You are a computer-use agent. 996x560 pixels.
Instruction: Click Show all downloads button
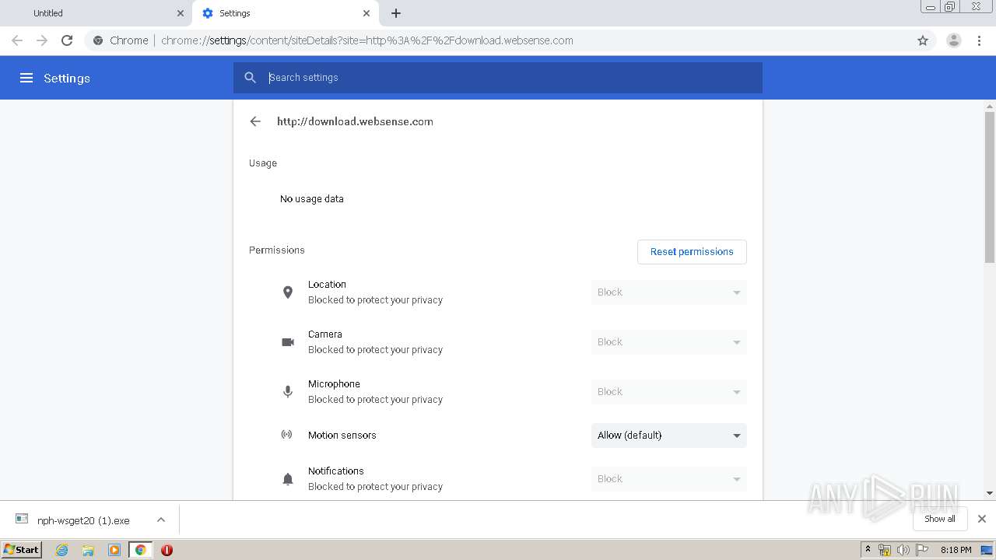click(940, 519)
